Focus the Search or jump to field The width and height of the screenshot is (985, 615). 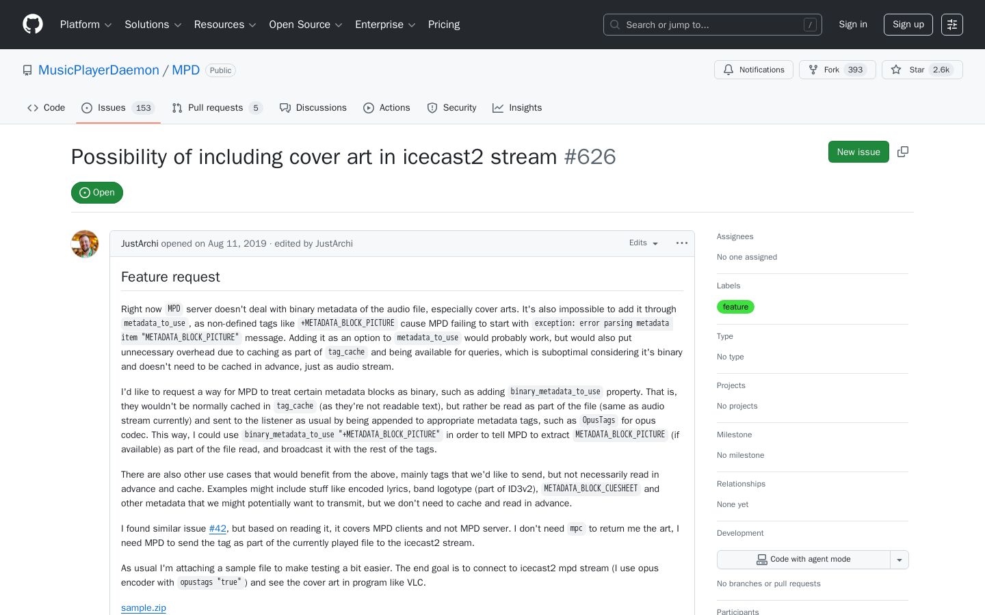click(713, 25)
